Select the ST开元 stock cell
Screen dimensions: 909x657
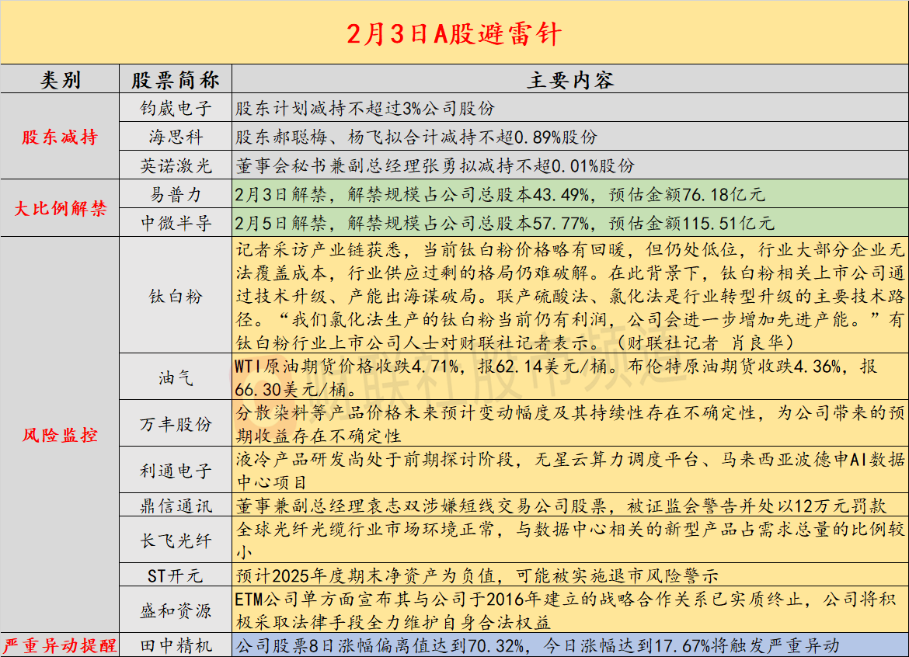click(x=176, y=575)
